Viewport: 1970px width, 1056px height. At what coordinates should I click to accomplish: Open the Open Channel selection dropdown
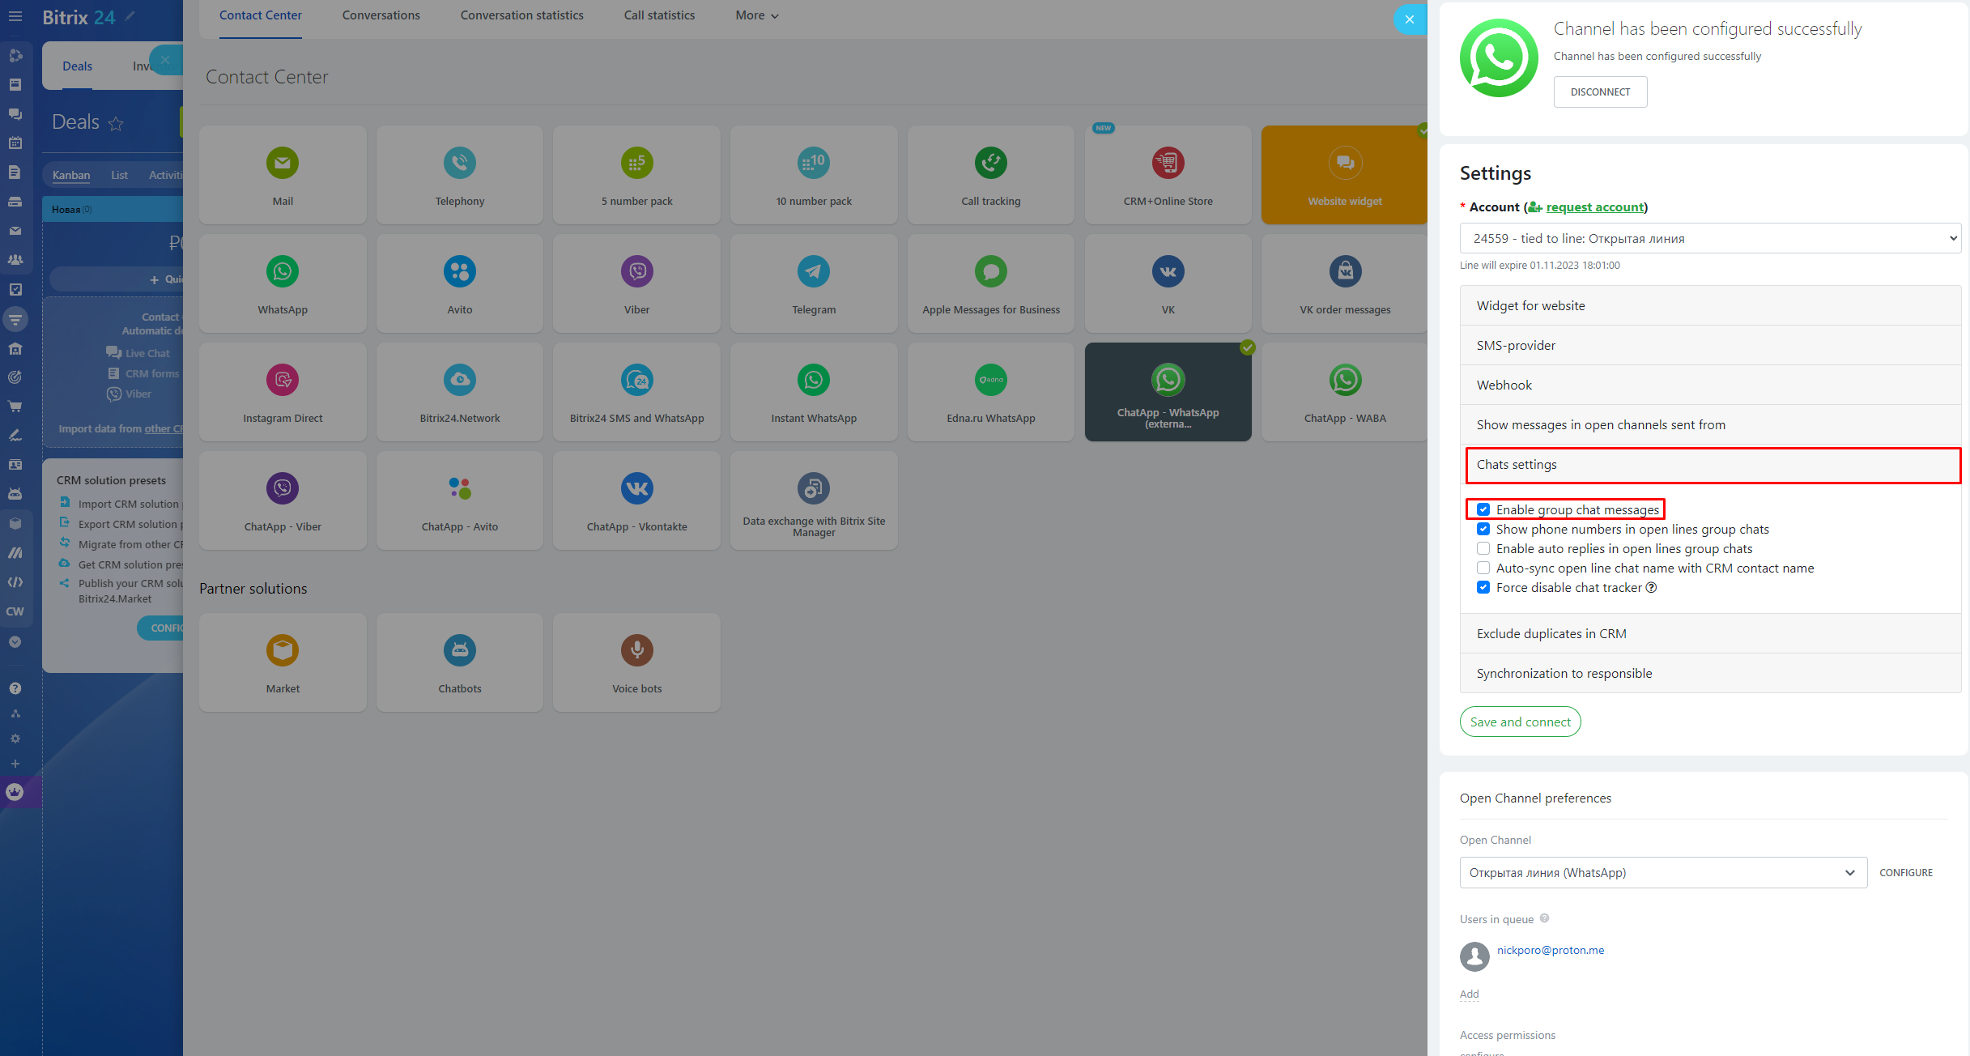[1662, 872]
